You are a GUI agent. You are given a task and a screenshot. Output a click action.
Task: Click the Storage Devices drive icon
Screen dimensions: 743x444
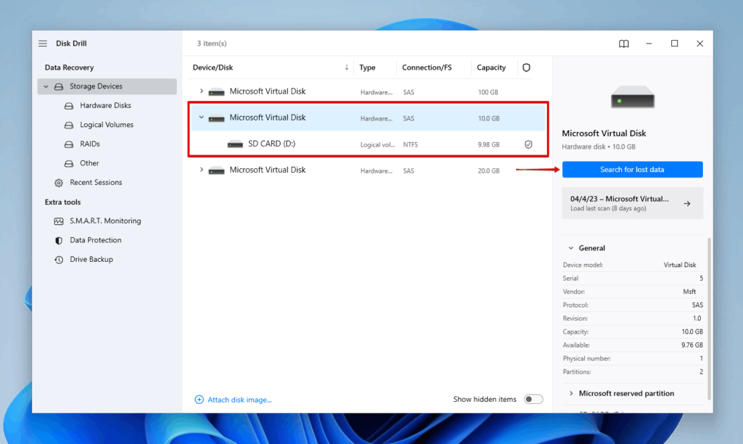tap(58, 86)
